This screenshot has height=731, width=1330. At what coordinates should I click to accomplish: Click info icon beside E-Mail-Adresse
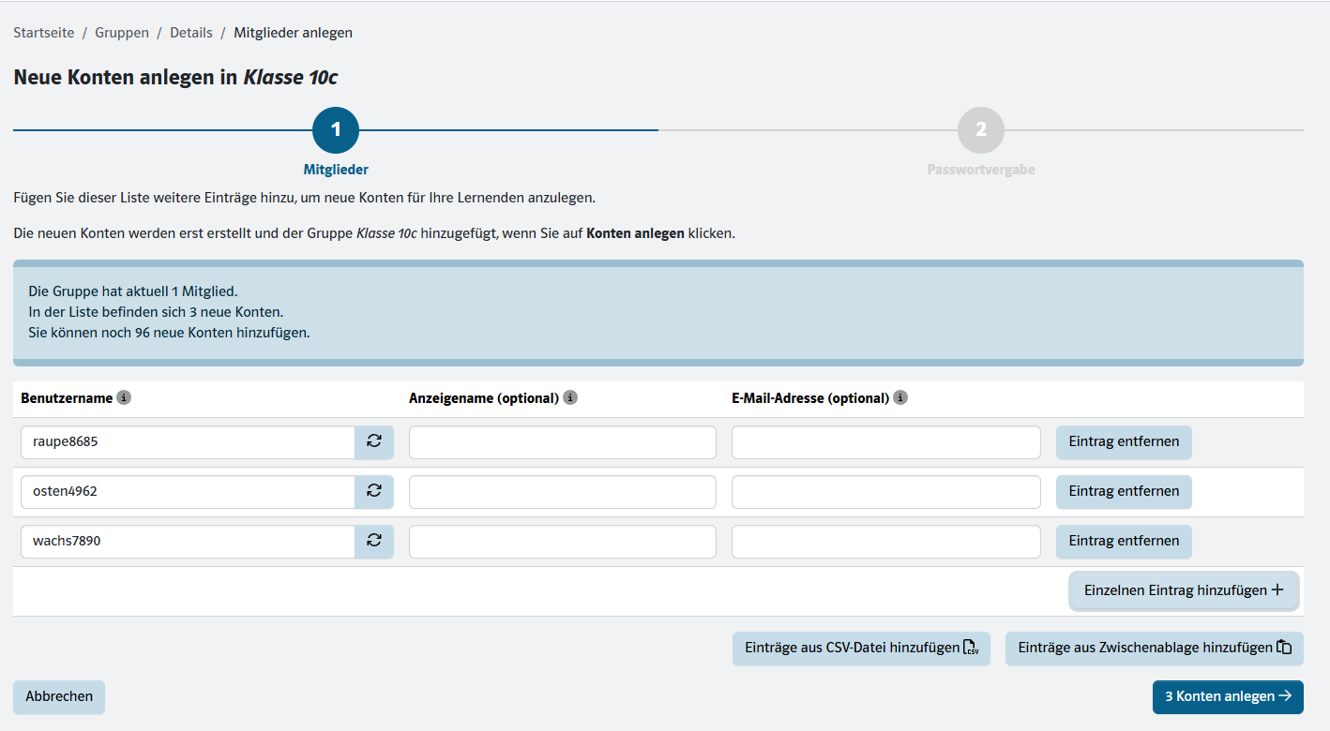(900, 398)
